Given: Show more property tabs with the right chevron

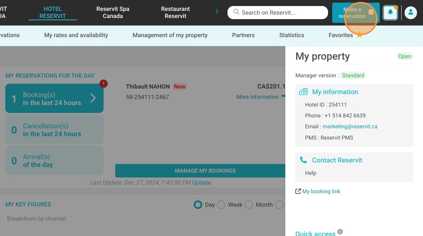Looking at the screenshot, I should [217, 12].
